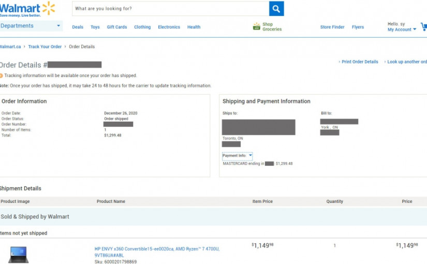
Task: Open the Deals menu item
Action: 78,27
